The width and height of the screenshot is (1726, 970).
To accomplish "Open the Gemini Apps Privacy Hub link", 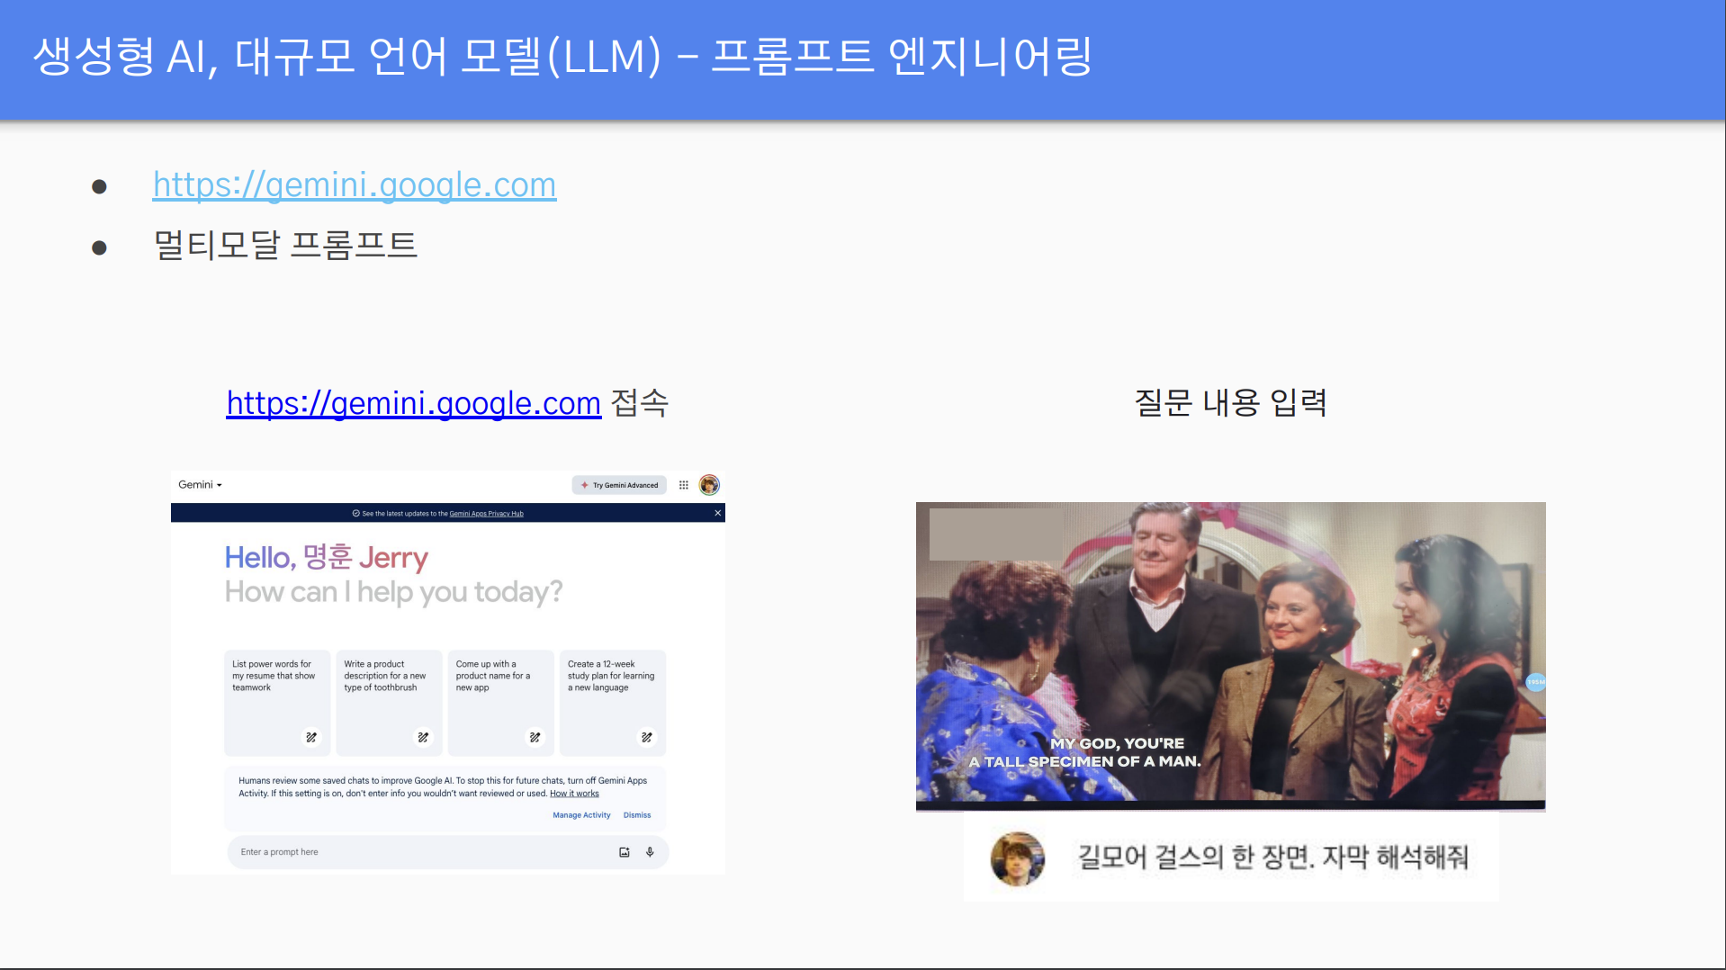I will coord(486,514).
